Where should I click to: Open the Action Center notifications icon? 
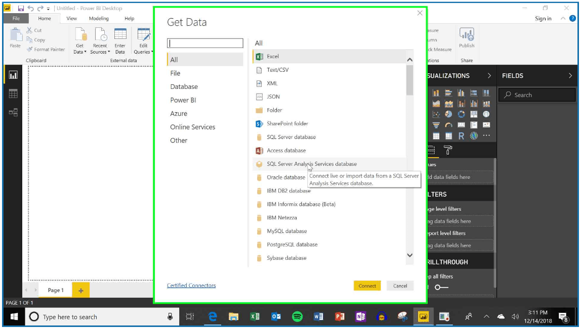point(563,317)
